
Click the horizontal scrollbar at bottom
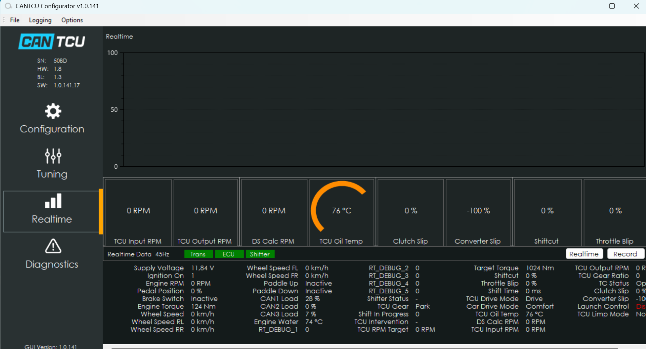[365, 348]
